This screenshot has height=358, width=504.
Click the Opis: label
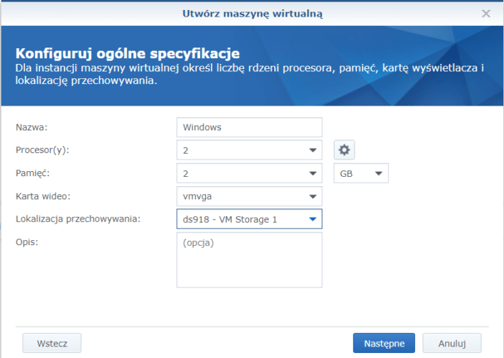pyautogui.click(x=27, y=242)
